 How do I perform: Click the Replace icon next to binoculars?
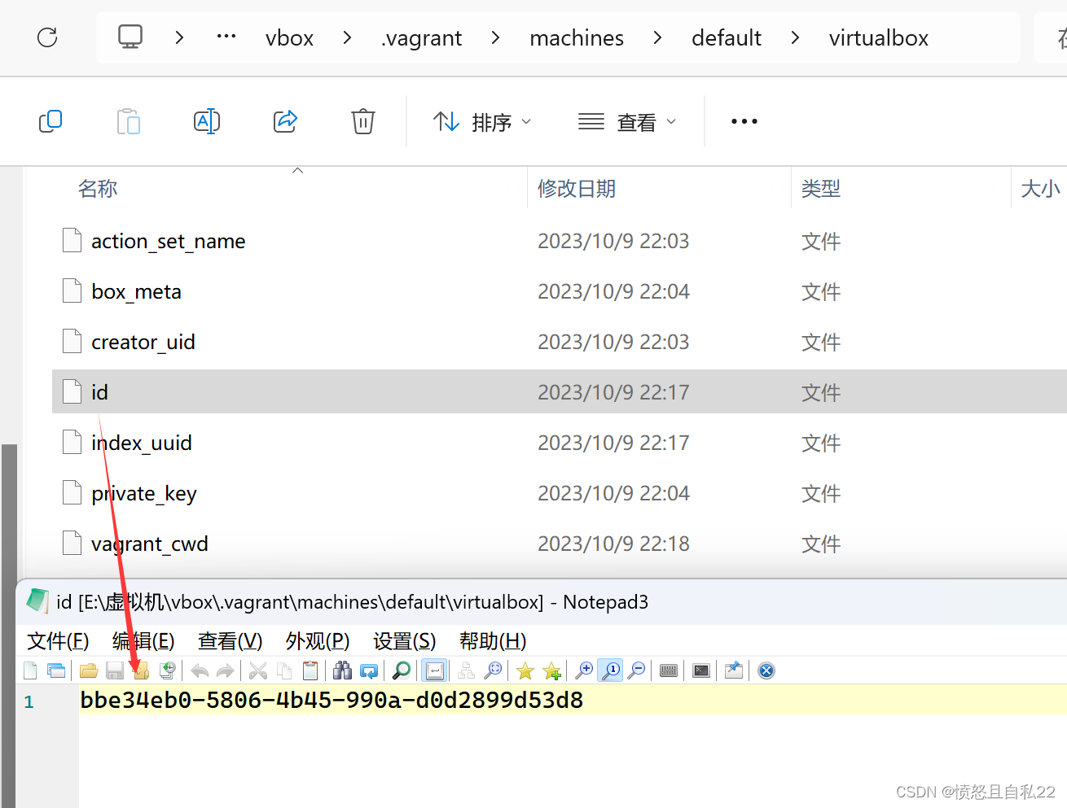point(369,670)
